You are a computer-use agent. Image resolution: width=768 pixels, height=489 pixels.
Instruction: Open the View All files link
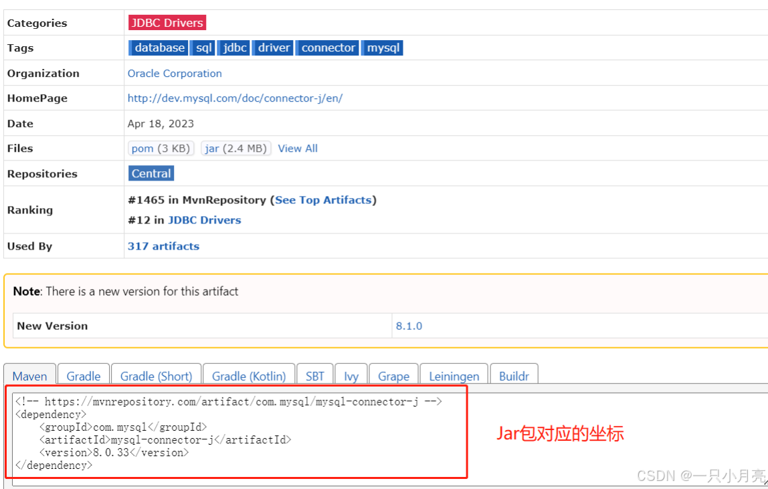point(298,148)
